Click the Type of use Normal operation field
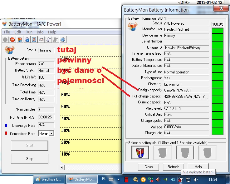Viewport: 230px width, 184px height. (x=186, y=72)
